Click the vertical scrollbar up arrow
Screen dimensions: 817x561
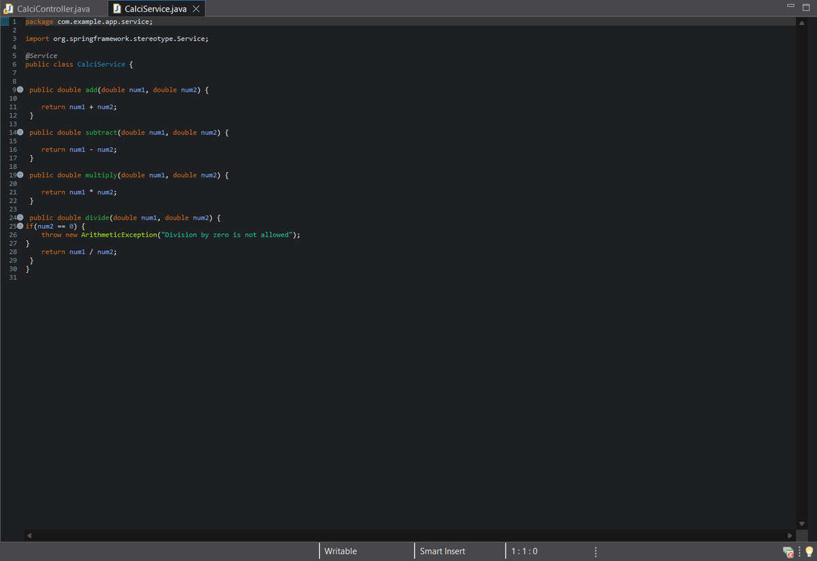(801, 22)
